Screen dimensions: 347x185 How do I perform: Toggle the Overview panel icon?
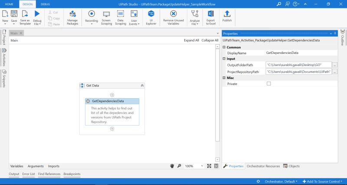[x=216, y=166]
